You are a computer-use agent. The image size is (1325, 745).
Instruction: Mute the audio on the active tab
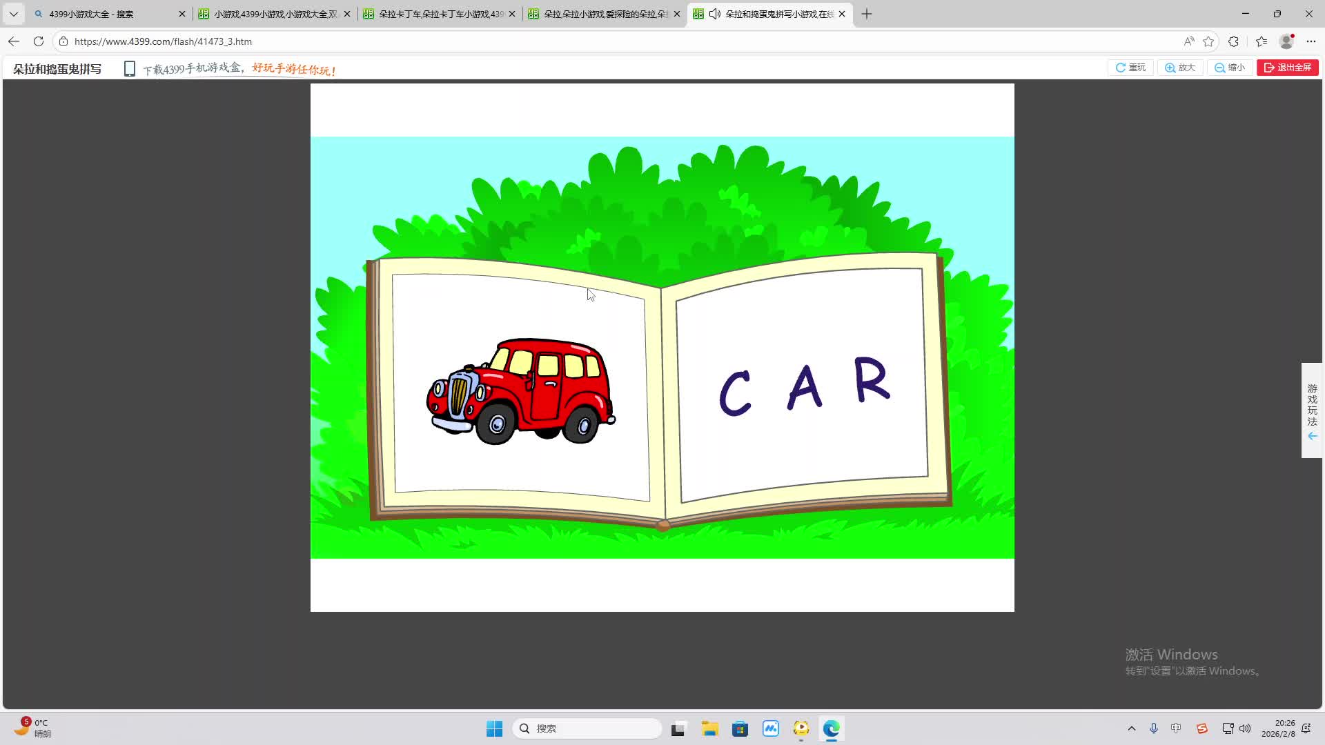coord(715,14)
